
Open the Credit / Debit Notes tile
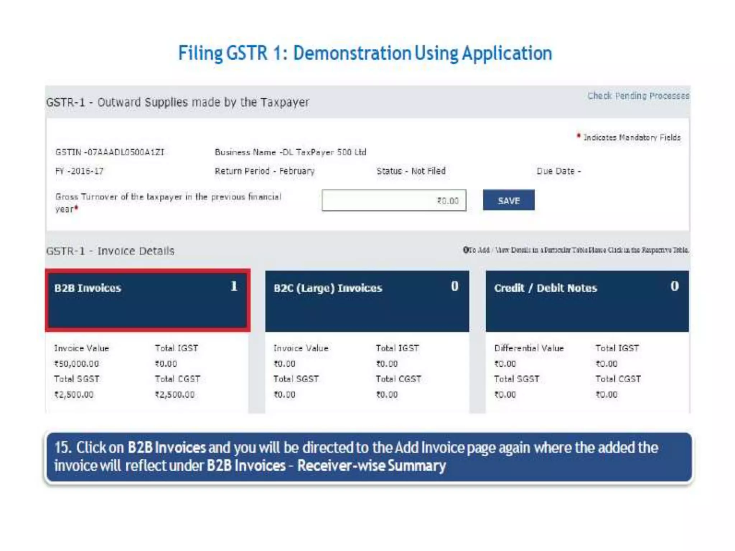587,301
